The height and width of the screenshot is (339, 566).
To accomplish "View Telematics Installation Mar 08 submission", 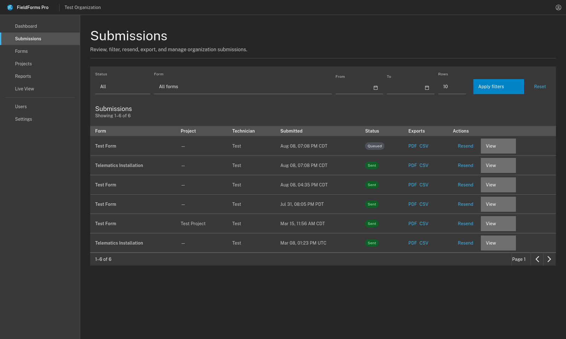I will (498, 243).
